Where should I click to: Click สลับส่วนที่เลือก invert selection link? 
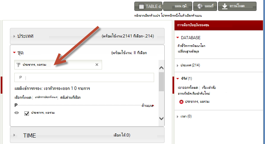(x=70, y=97)
